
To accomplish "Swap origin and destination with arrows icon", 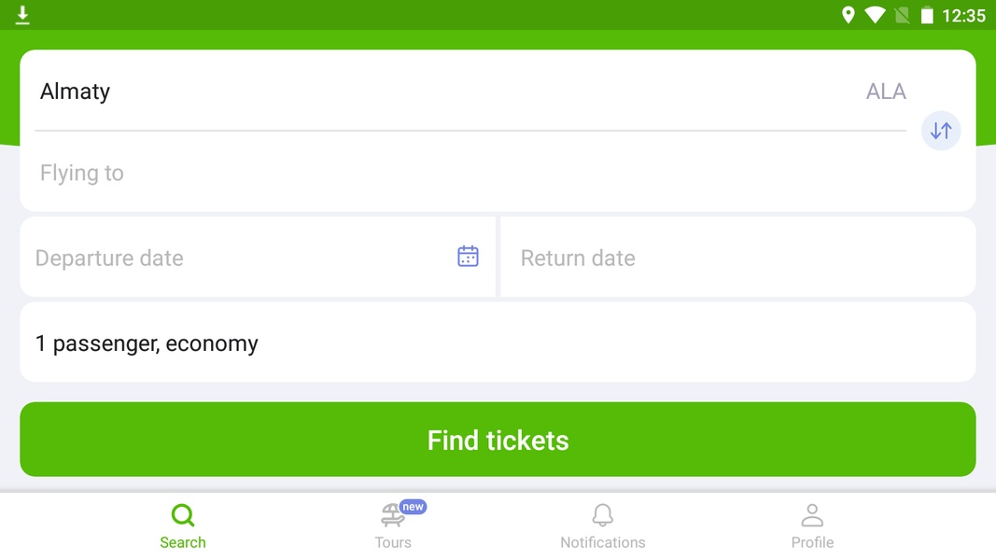I will point(941,131).
